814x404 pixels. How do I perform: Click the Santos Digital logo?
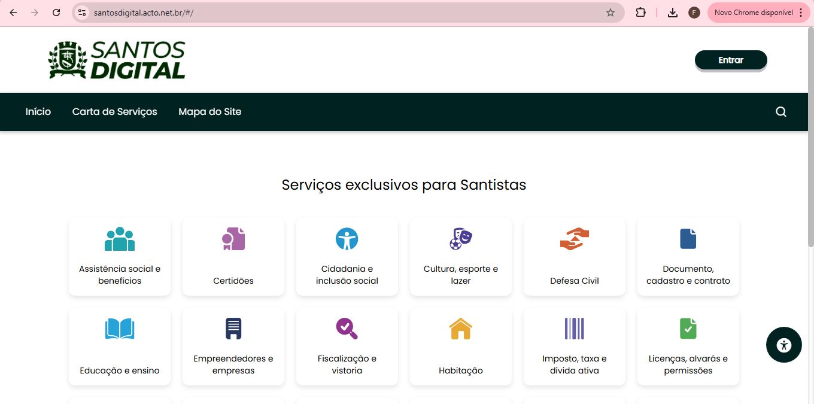click(116, 59)
